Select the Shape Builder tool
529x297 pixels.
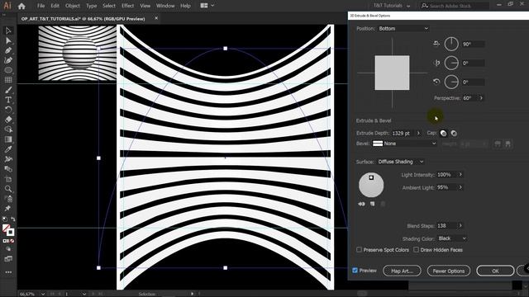(x=8, y=130)
